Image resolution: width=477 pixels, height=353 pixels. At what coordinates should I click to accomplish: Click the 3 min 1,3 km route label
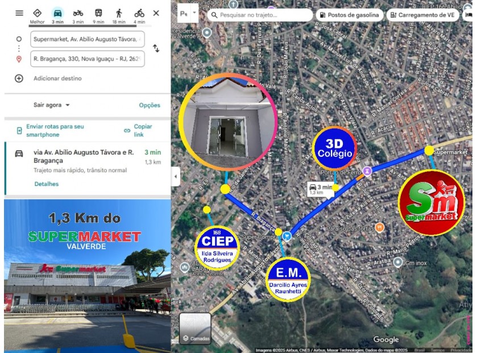point(320,189)
